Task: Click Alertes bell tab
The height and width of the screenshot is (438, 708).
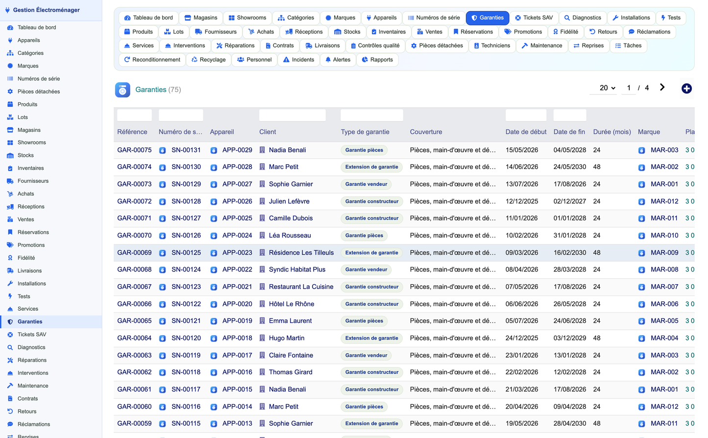Action: [338, 60]
